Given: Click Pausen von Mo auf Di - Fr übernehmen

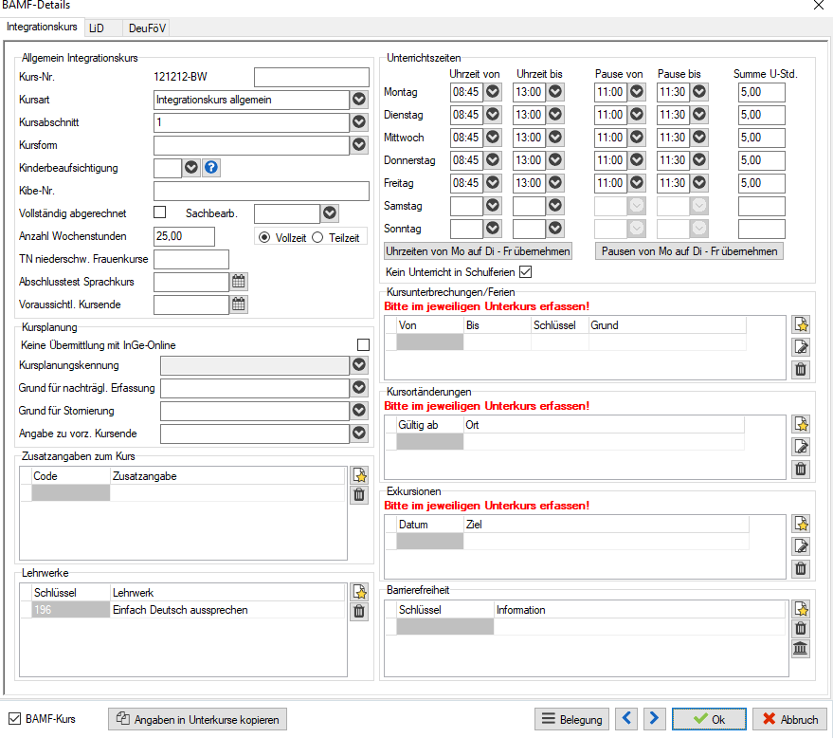Looking at the screenshot, I should tap(689, 251).
